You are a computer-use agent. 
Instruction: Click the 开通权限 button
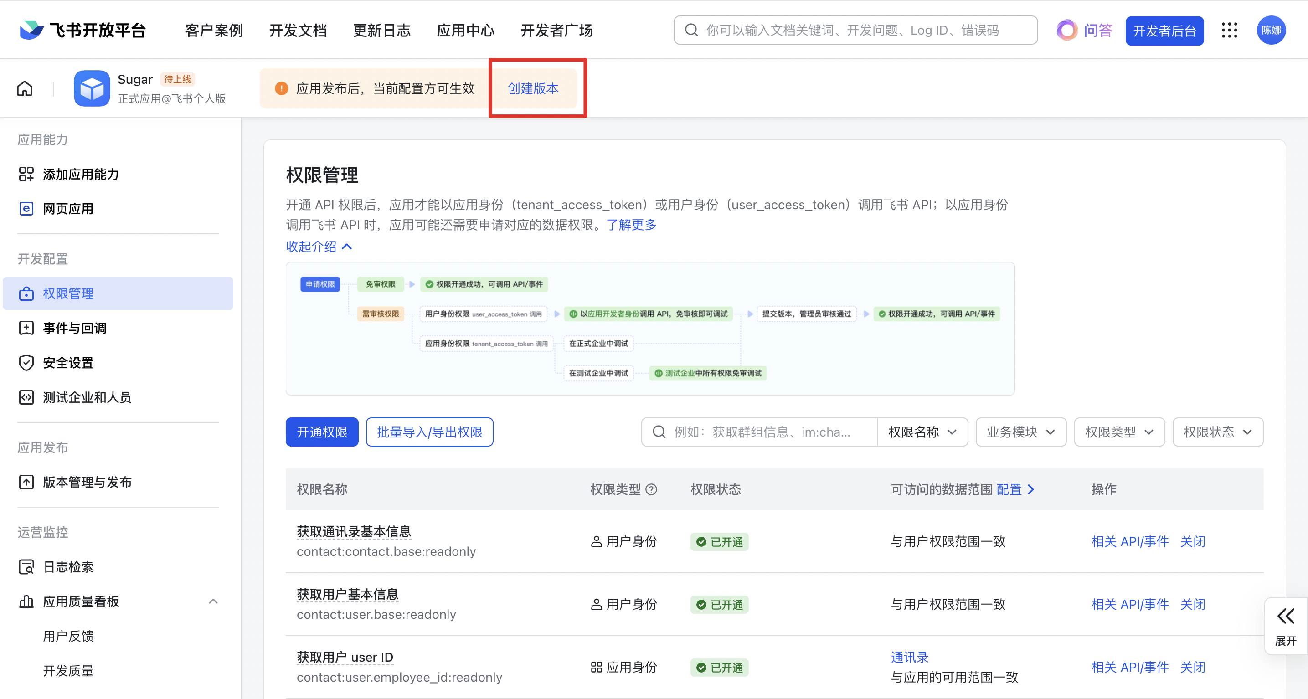(x=322, y=432)
